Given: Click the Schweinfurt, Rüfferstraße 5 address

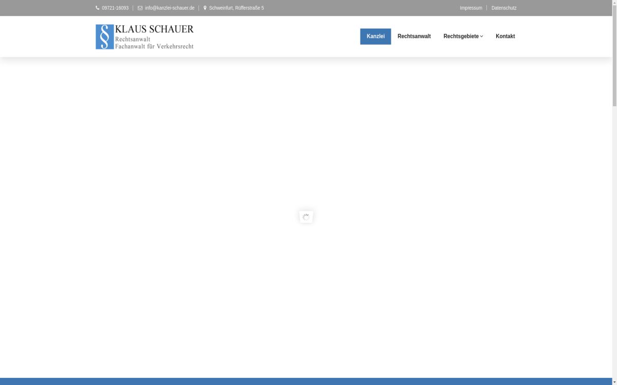Looking at the screenshot, I should (x=237, y=8).
